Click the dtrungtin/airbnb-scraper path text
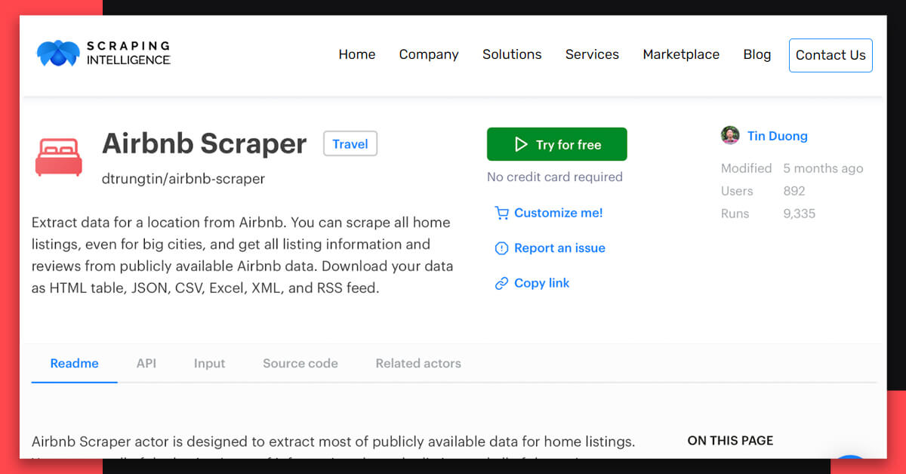Image resolution: width=906 pixels, height=474 pixels. (183, 179)
